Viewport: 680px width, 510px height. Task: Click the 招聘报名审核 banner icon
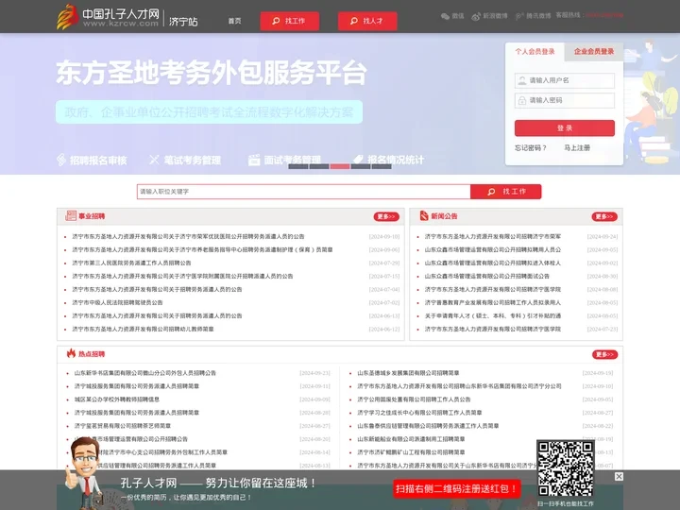61,160
